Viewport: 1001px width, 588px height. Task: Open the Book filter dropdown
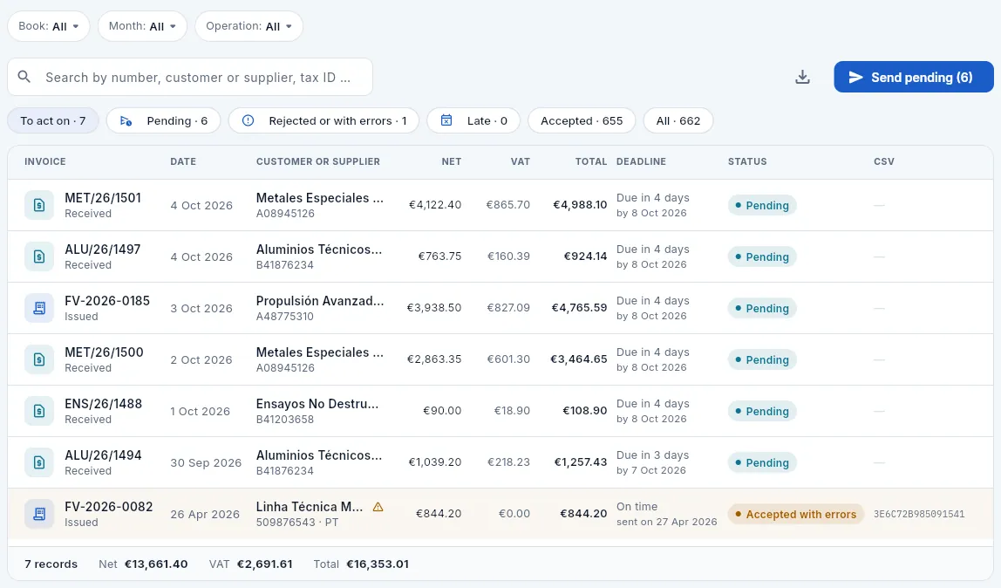[x=49, y=26]
